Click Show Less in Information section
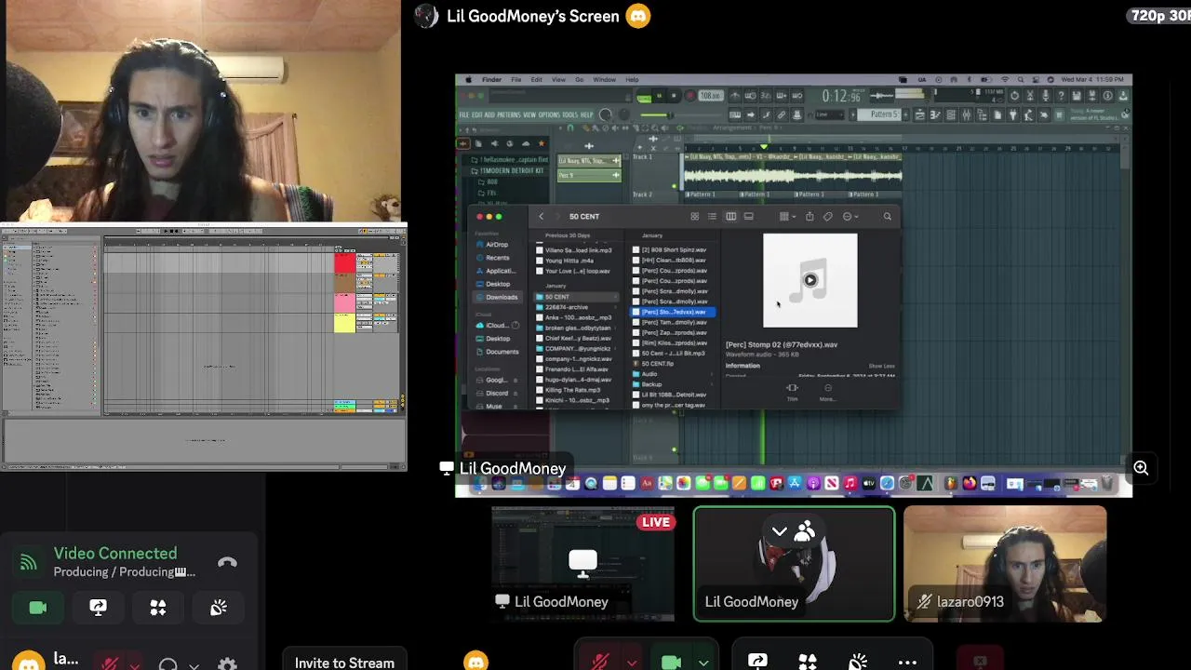Viewport: 1191px width, 670px height. coord(881,366)
